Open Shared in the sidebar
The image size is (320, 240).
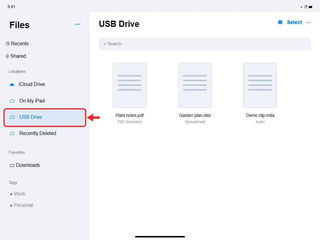coord(16,56)
